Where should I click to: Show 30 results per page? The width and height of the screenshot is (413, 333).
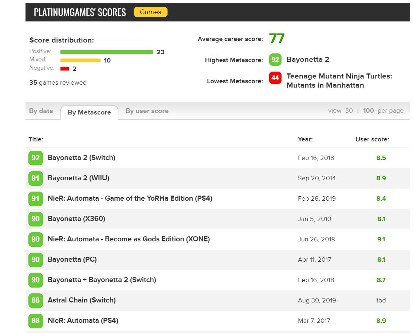(x=349, y=111)
